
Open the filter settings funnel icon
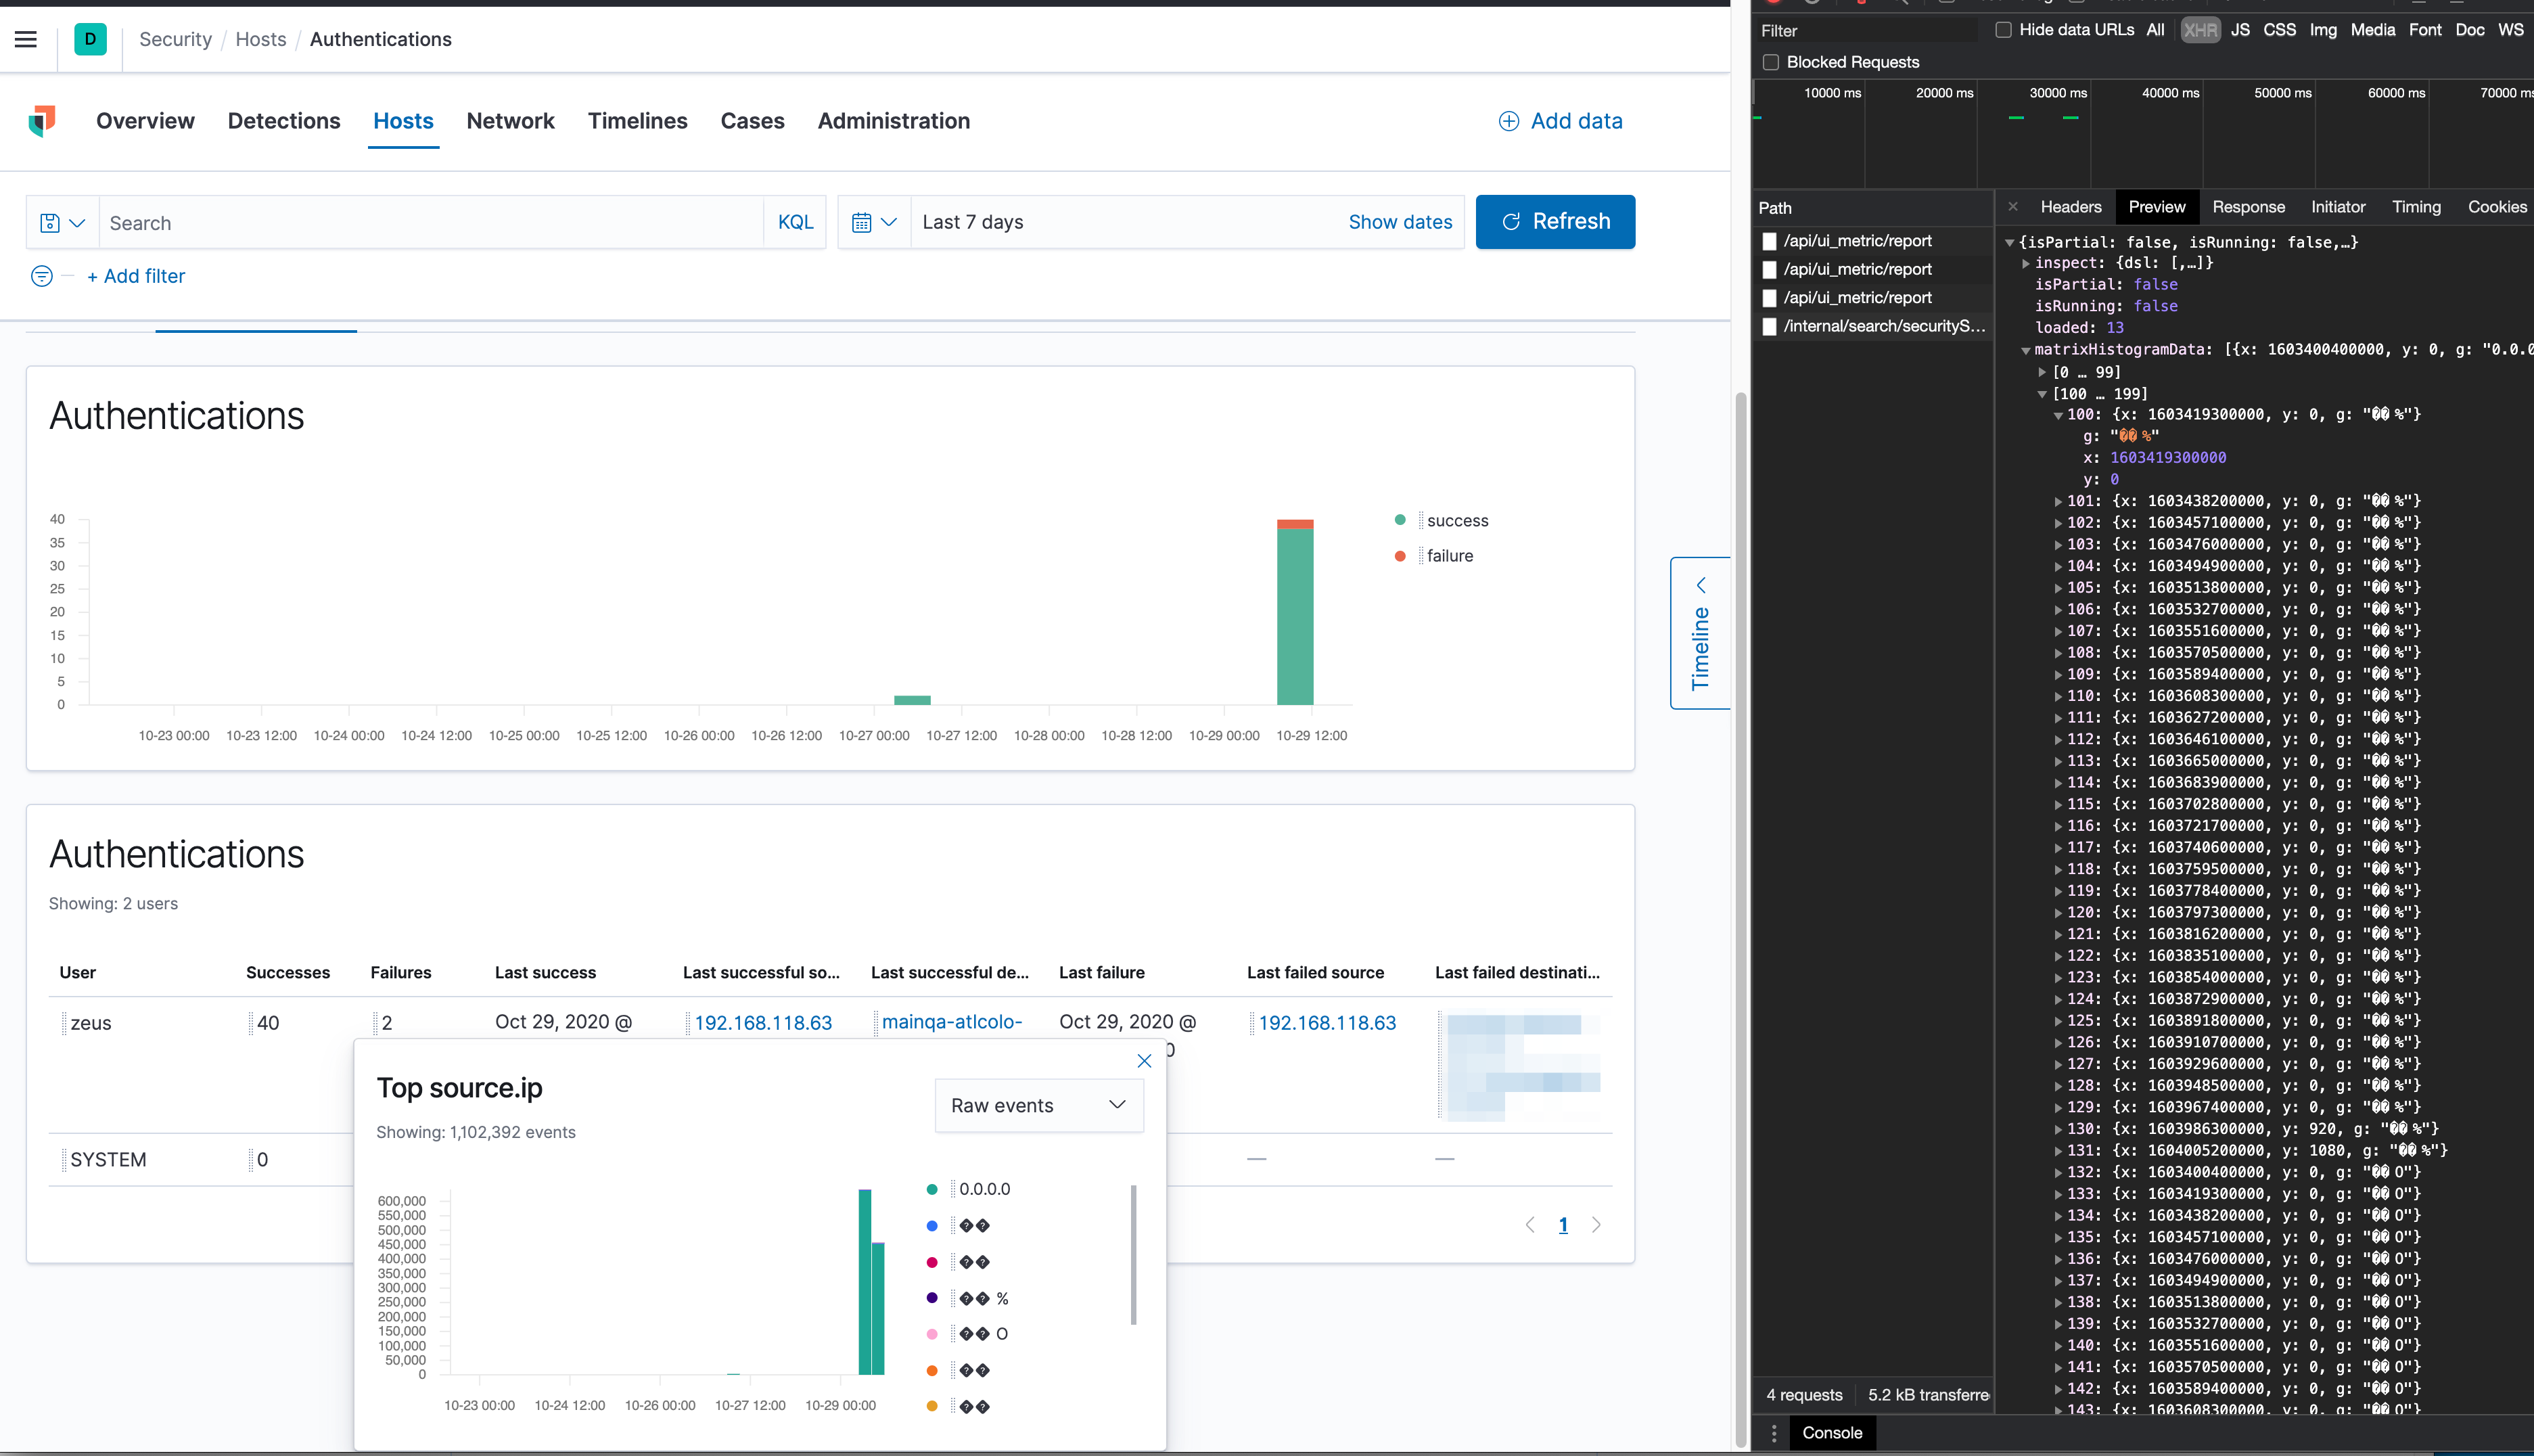[41, 276]
